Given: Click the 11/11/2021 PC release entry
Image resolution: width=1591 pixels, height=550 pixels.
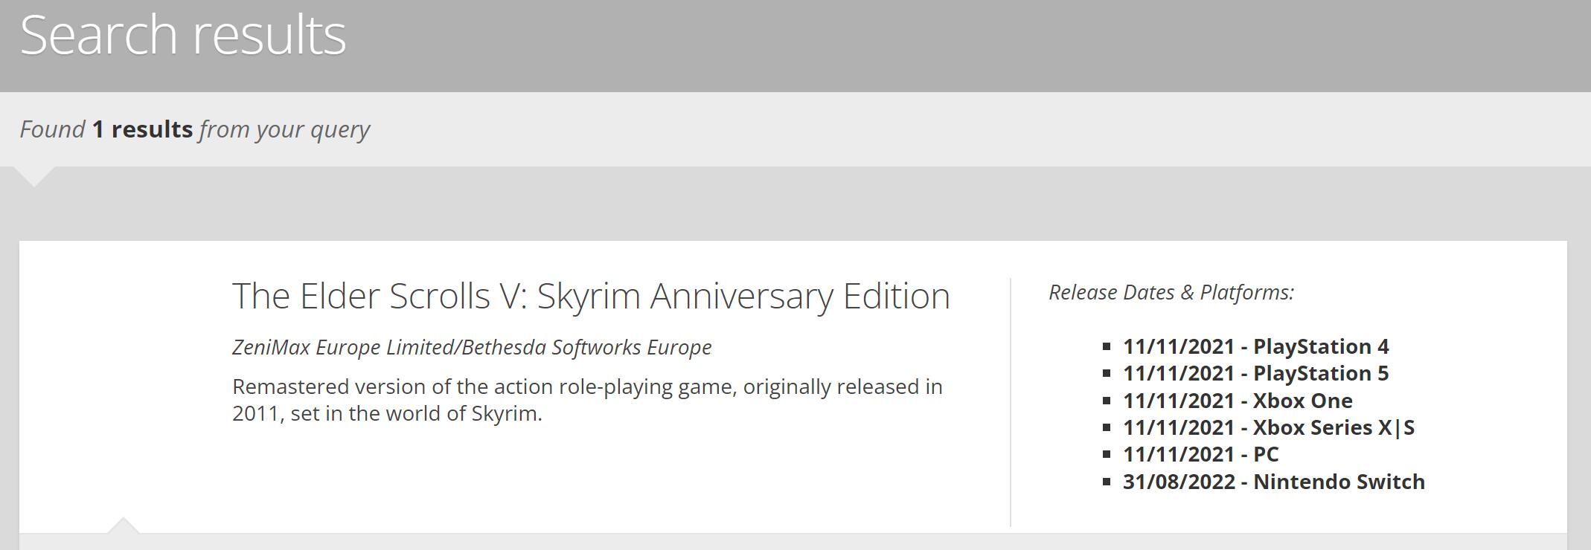Looking at the screenshot, I should (x=1200, y=454).
